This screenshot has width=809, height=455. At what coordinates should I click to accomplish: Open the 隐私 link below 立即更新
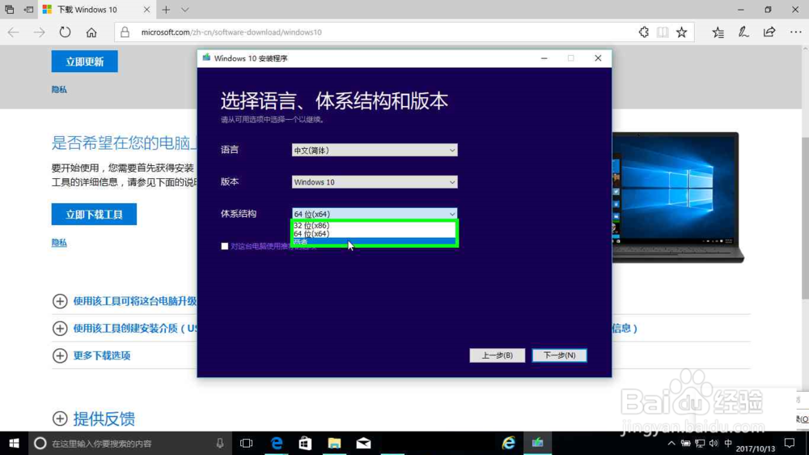pos(59,90)
